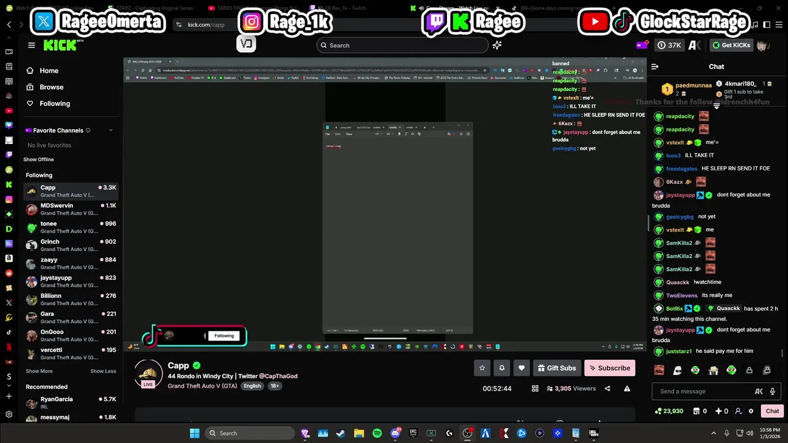Click the sparkle icon beside the search bar
The width and height of the screenshot is (788, 443).
tap(497, 45)
